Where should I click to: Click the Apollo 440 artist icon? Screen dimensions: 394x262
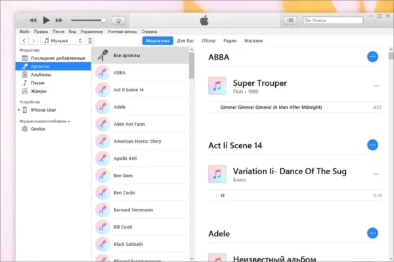coord(103,159)
